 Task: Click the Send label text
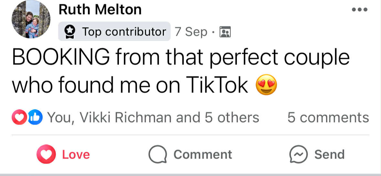tap(329, 154)
